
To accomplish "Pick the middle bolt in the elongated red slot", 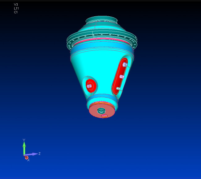I will point(122,77).
